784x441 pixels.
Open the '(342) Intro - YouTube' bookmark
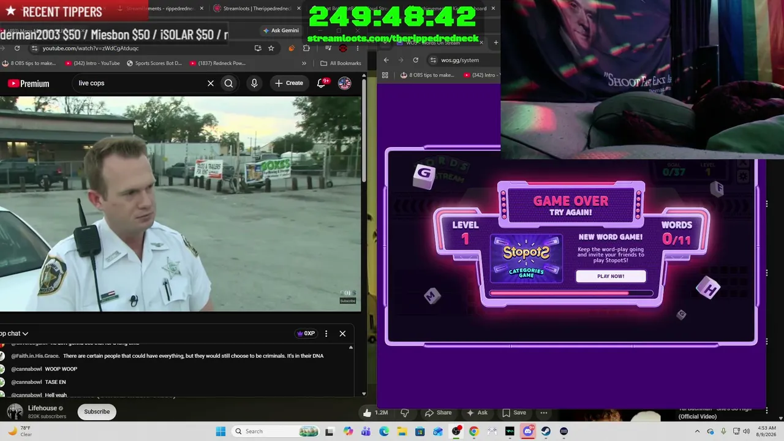tap(92, 63)
